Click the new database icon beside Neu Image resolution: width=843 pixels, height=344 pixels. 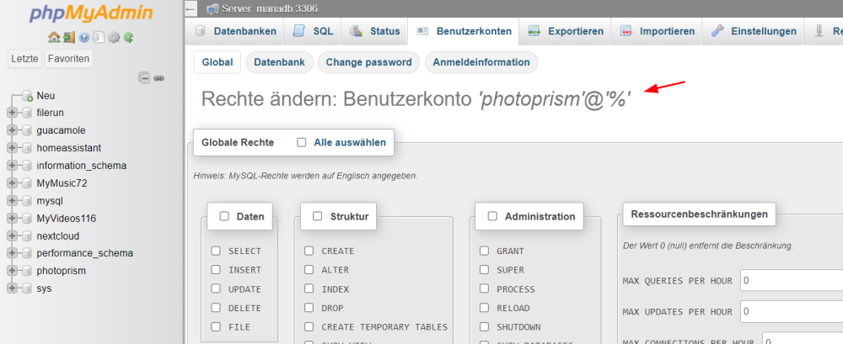point(28,96)
